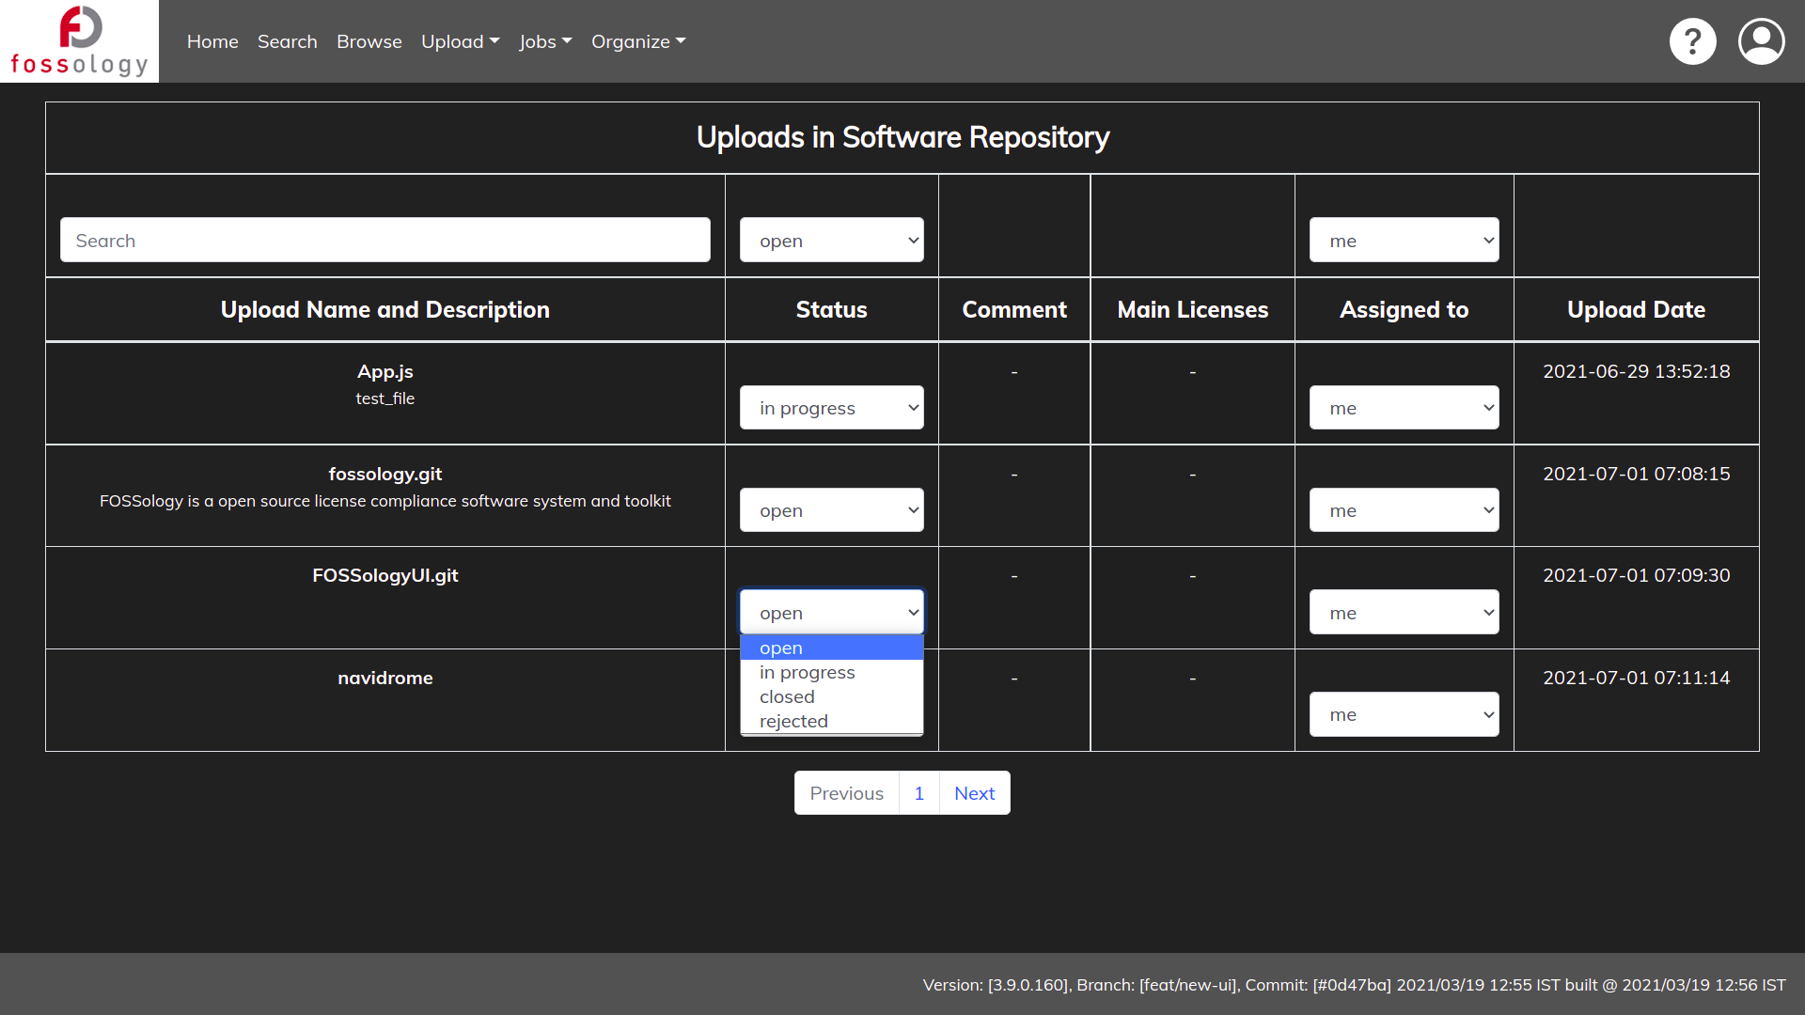
Task: Click the version info footer text
Action: 1354,985
